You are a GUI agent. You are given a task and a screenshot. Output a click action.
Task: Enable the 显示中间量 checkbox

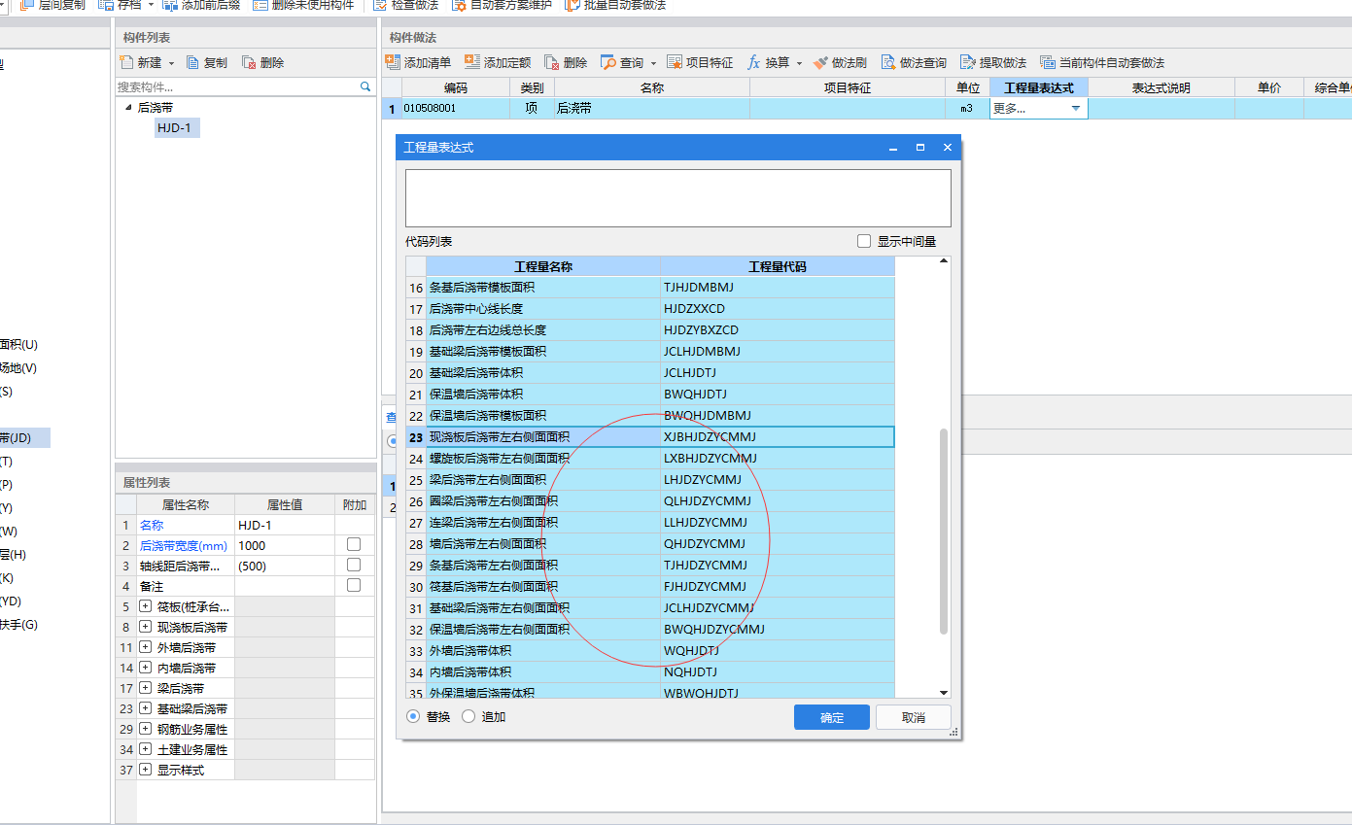[864, 241]
